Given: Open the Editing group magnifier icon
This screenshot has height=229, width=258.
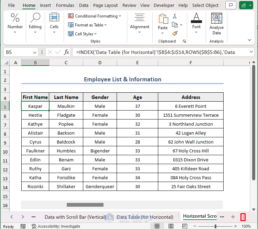Looking at the screenshot, I should tap(35, 18).
